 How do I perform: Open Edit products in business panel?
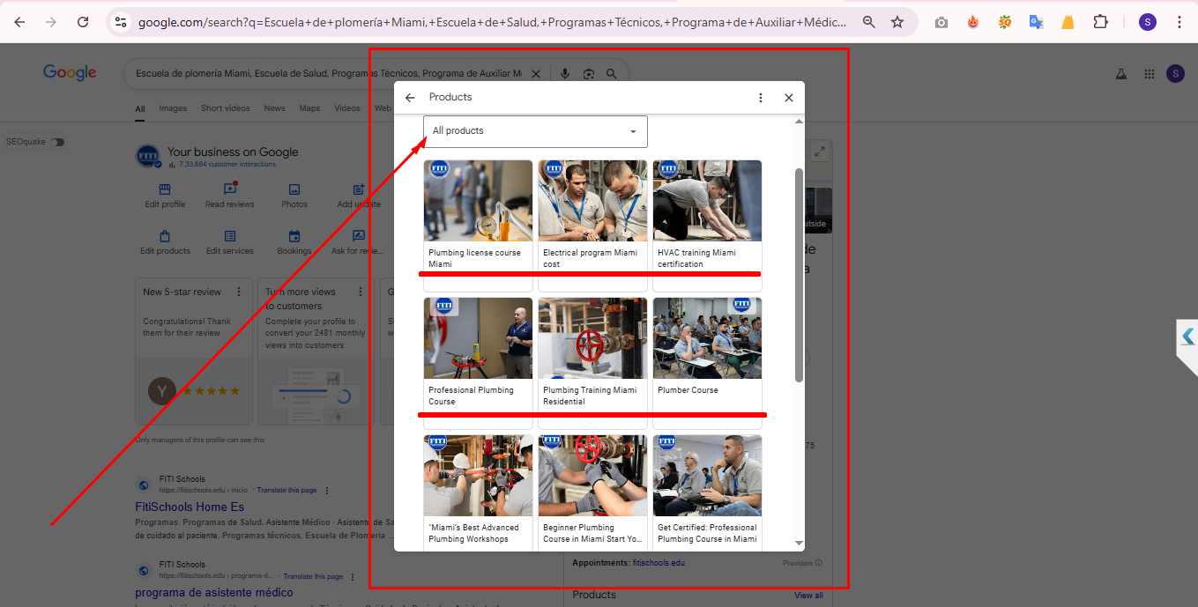(x=165, y=242)
